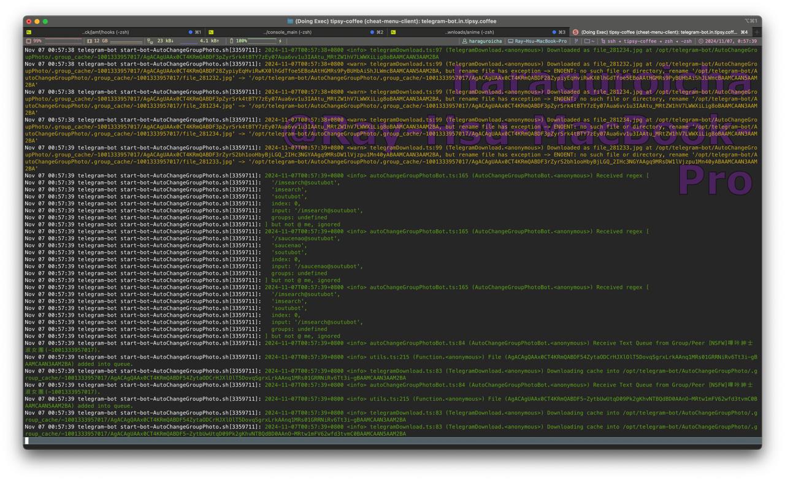This screenshot has height=480, width=785.
Task: Click the memory 12 GB status icon
Action: tap(90, 41)
